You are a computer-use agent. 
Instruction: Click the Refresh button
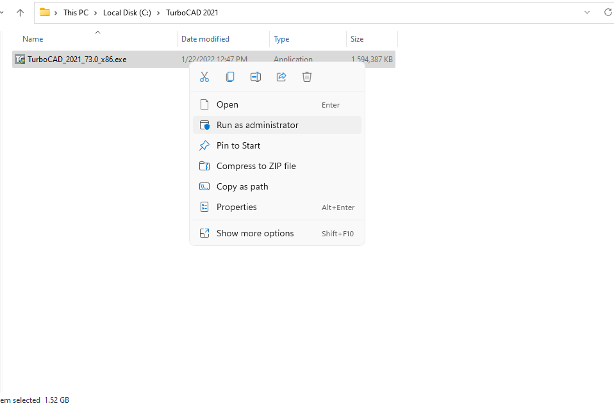tap(608, 13)
